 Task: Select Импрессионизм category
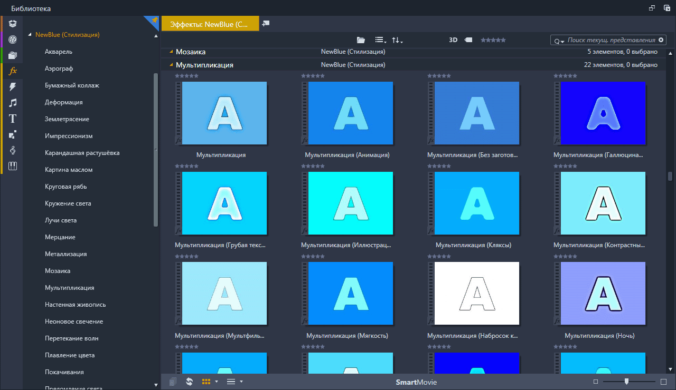pos(69,136)
